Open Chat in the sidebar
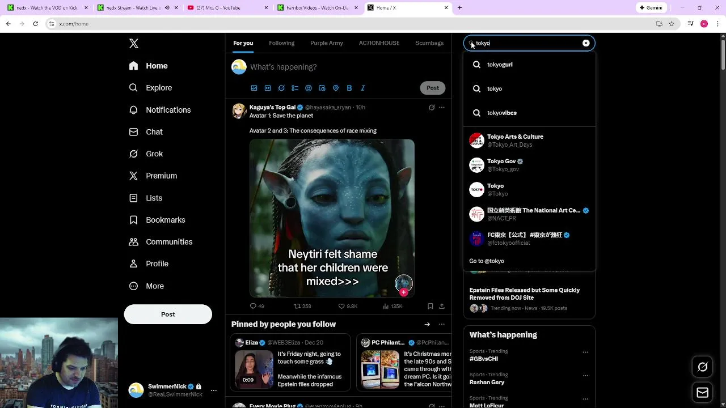Screen dimensions: 726x408 (146, 132)
